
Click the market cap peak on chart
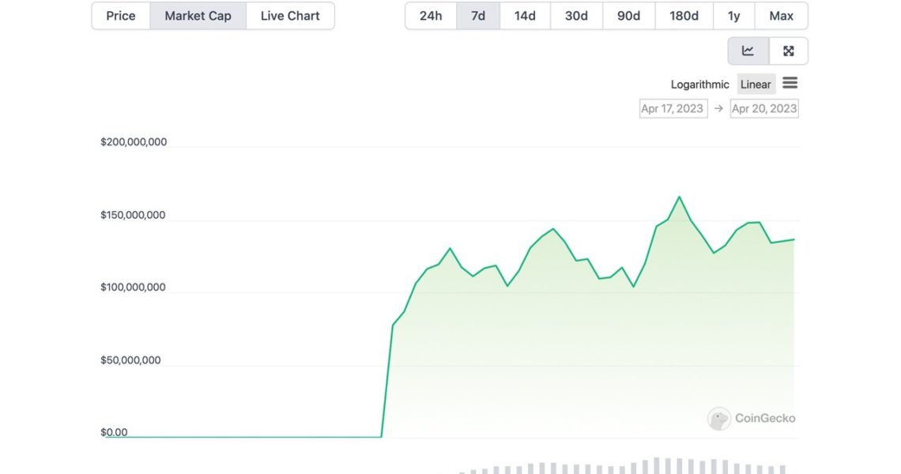679,197
